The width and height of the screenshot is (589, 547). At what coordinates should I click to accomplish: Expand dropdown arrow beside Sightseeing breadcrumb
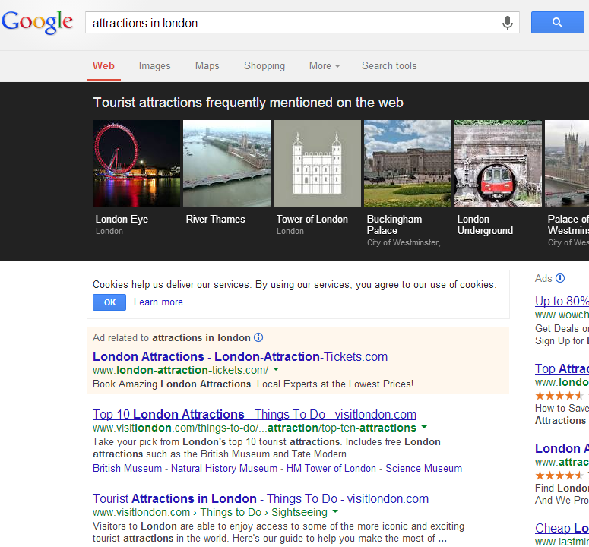(x=335, y=511)
